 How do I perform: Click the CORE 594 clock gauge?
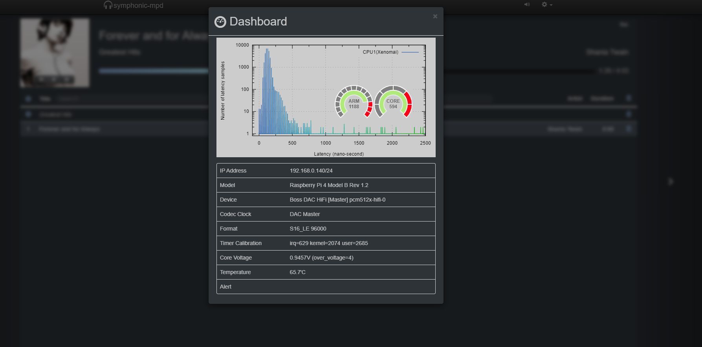coord(393,102)
